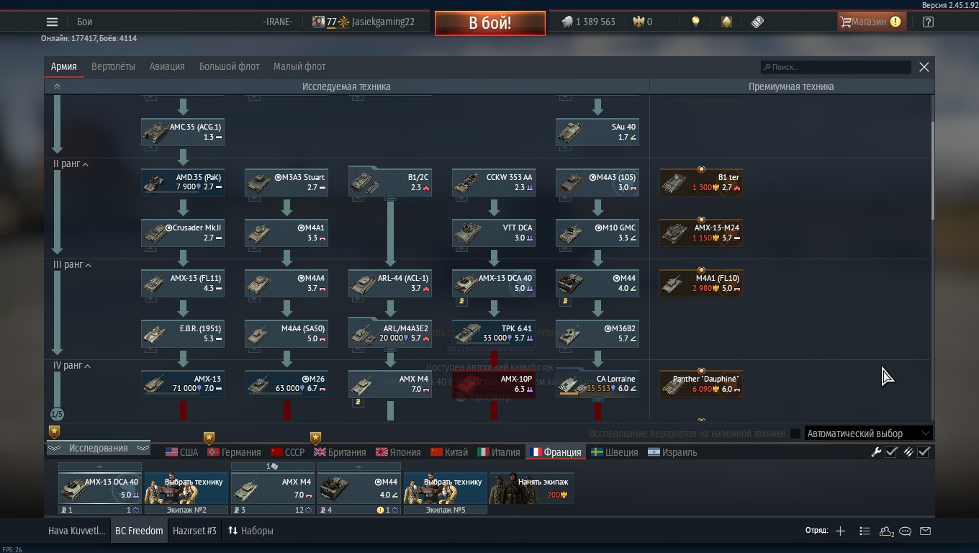Click the yellow alert icon on Магазин

(895, 22)
